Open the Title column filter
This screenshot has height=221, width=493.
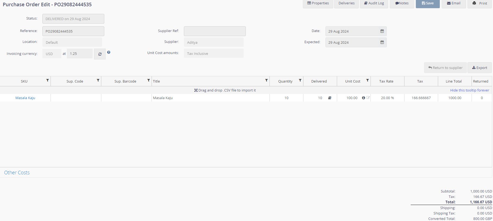click(266, 81)
